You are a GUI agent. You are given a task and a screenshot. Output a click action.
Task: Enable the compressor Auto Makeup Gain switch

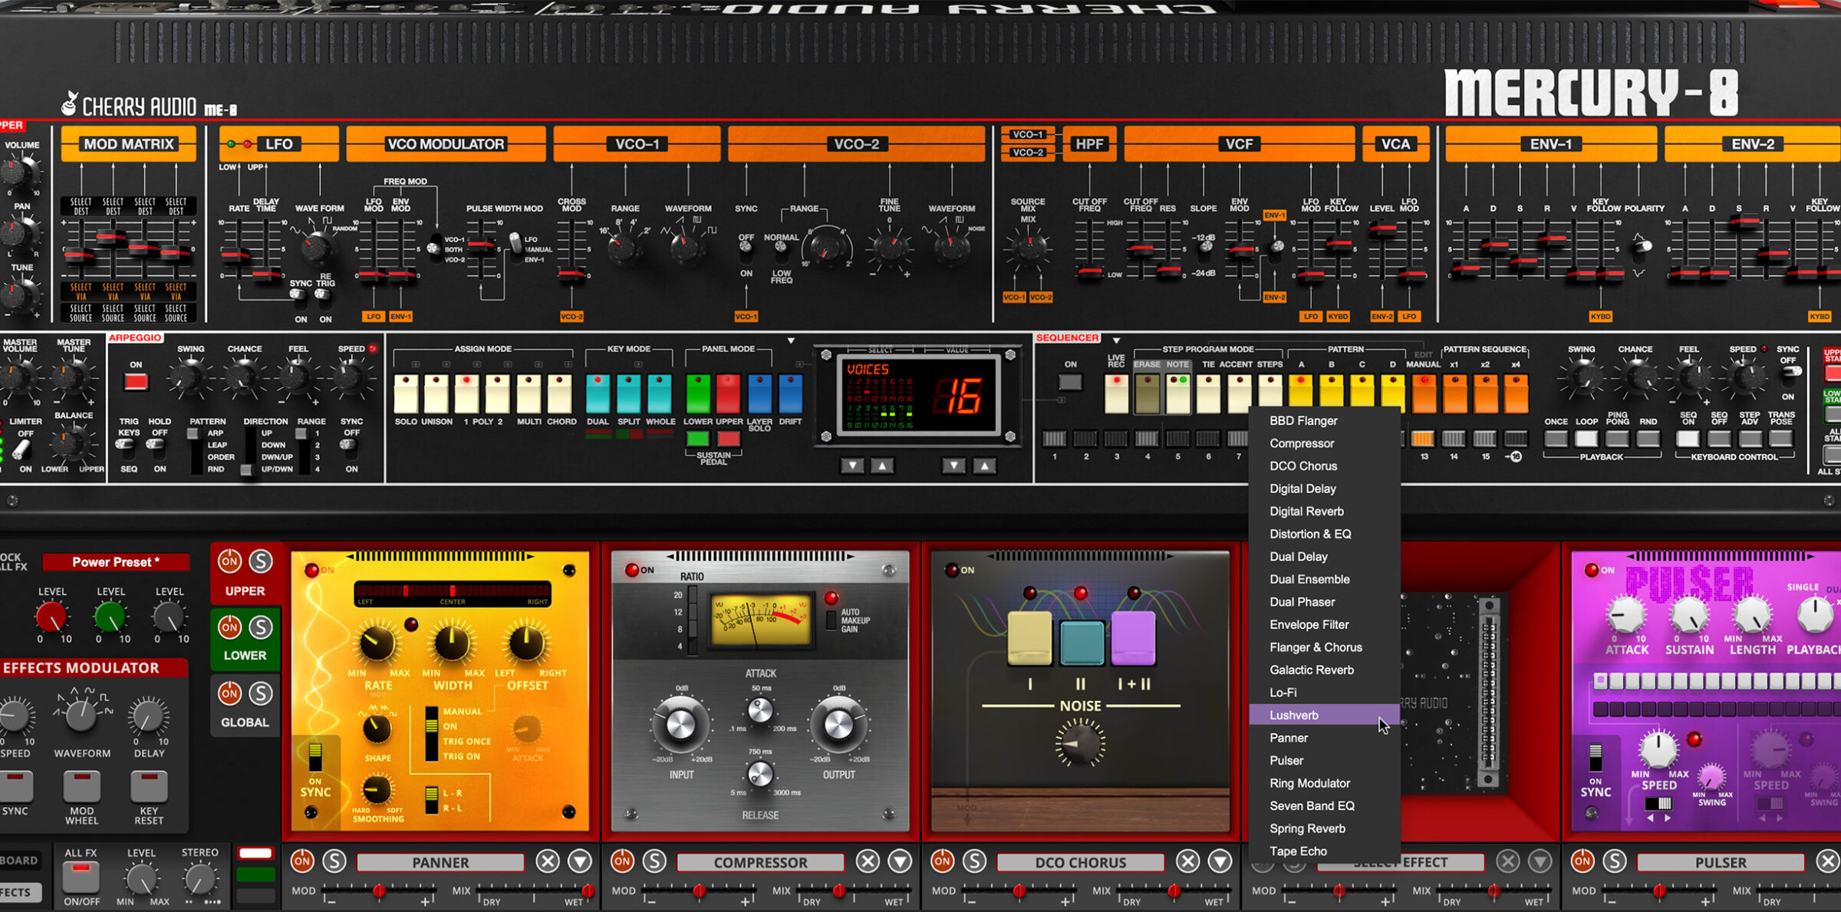click(x=831, y=620)
